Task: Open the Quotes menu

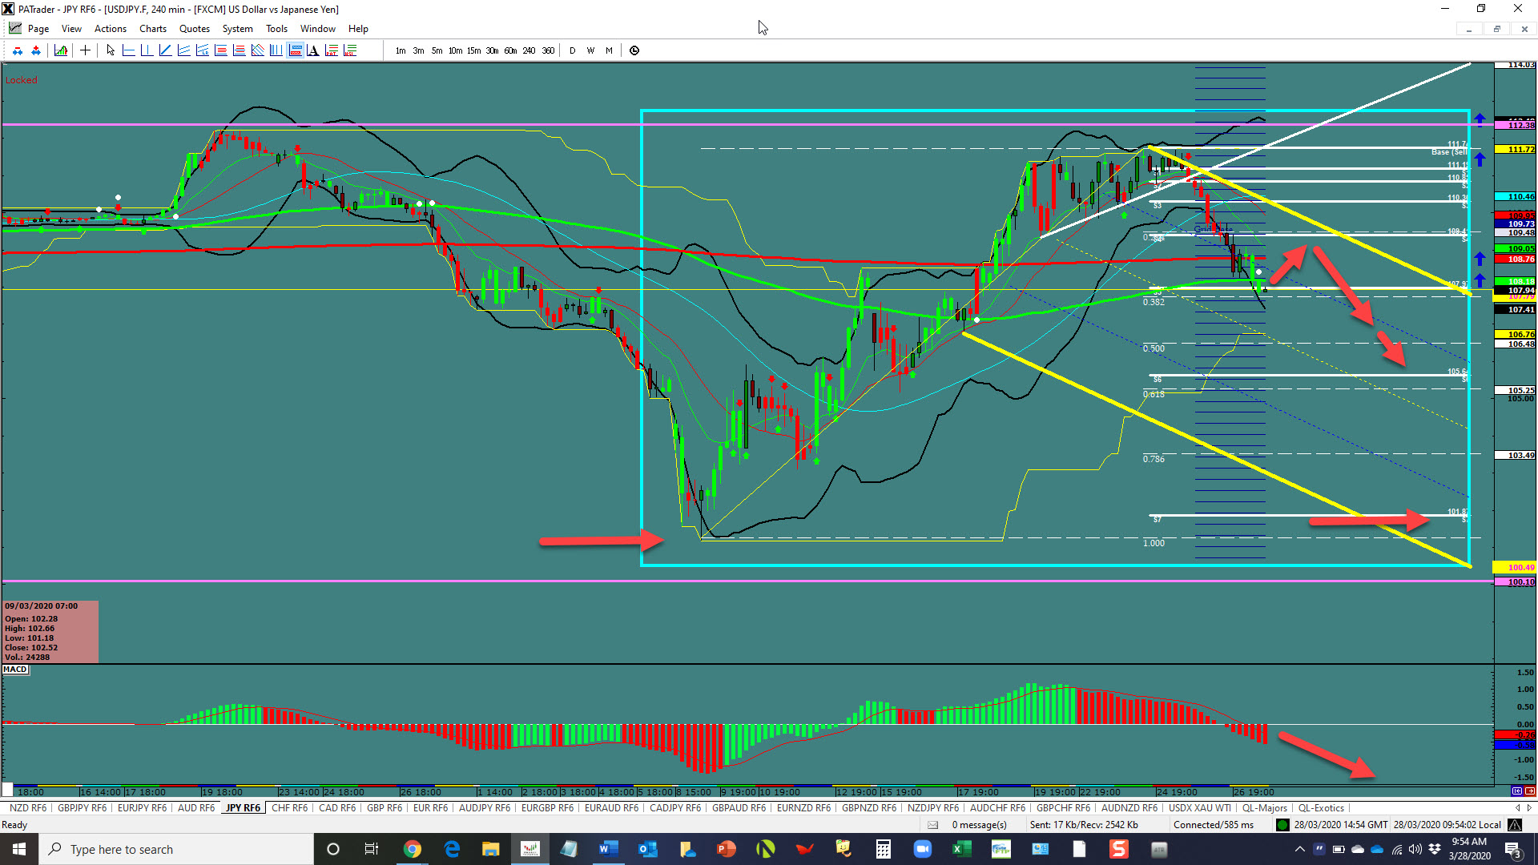Action: click(195, 29)
